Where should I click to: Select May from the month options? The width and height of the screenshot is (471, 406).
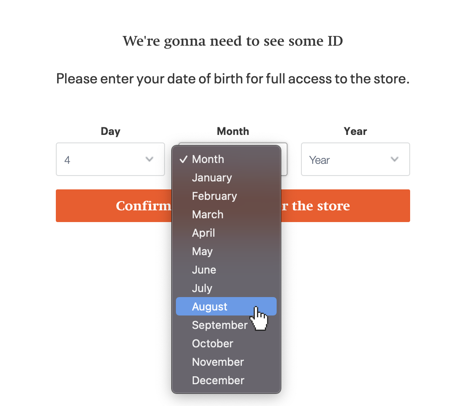point(202,251)
